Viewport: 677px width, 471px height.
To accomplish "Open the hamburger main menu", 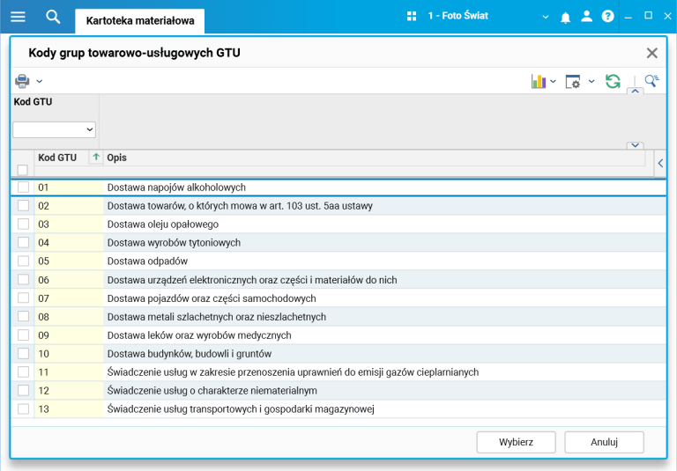I will 19,17.
